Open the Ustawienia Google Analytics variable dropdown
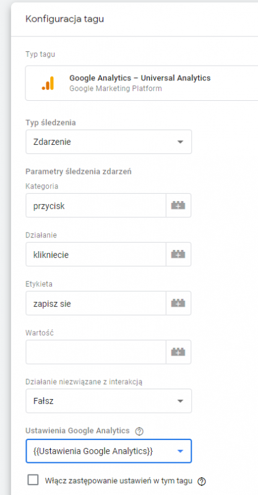Viewport: 258px width, 495px height. click(x=109, y=451)
